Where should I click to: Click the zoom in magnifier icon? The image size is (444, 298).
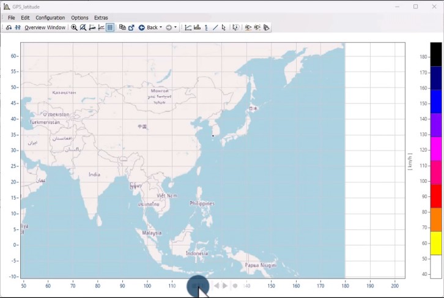[x=74, y=28]
